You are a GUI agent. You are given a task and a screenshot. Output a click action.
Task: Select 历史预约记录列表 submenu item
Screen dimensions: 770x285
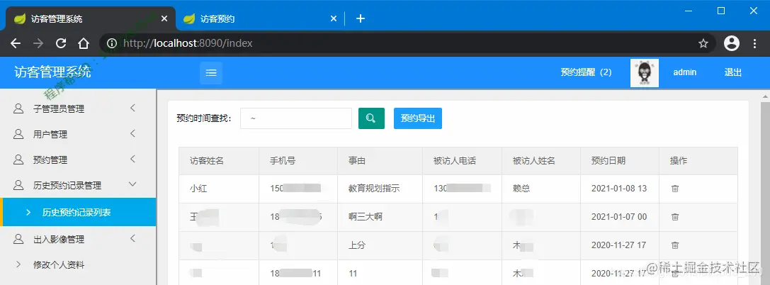78,212
